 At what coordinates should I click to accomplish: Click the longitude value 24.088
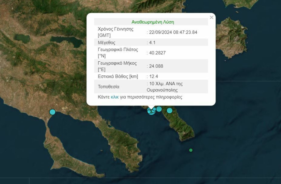[156, 66]
